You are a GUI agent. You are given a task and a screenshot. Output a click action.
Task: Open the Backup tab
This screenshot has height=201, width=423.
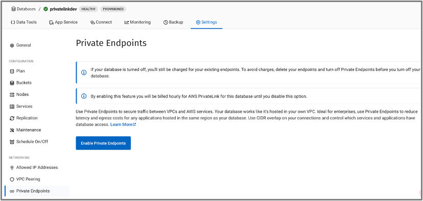(x=173, y=22)
